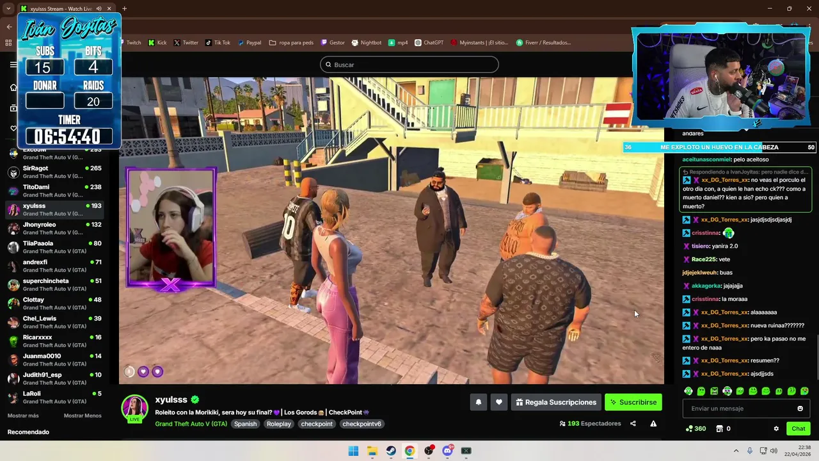This screenshot has width=819, height=461.
Task: Open SirRagot's channel in sidebar
Action: point(54,172)
